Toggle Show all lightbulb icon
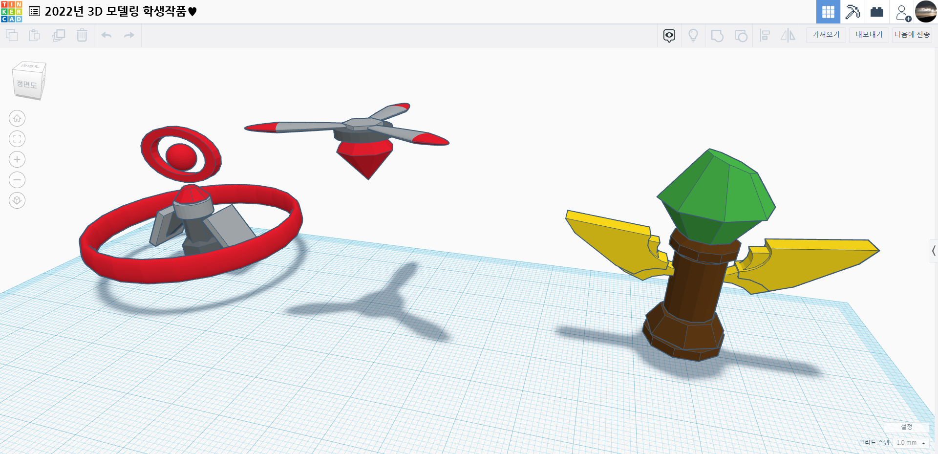The width and height of the screenshot is (938, 454). (693, 36)
